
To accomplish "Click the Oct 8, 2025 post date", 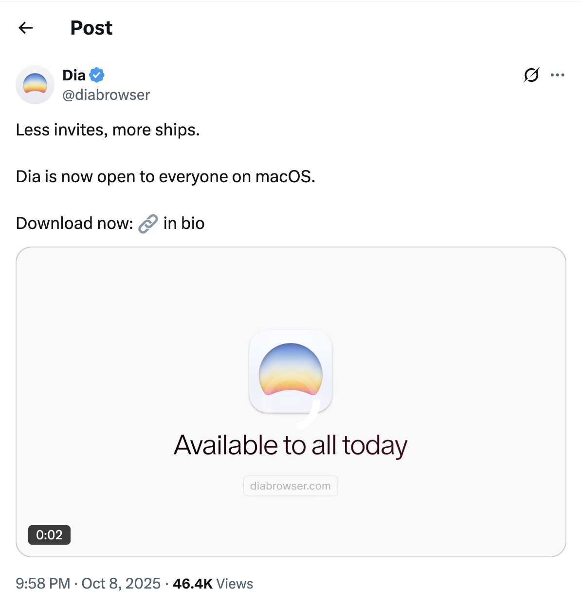I will coord(121,584).
